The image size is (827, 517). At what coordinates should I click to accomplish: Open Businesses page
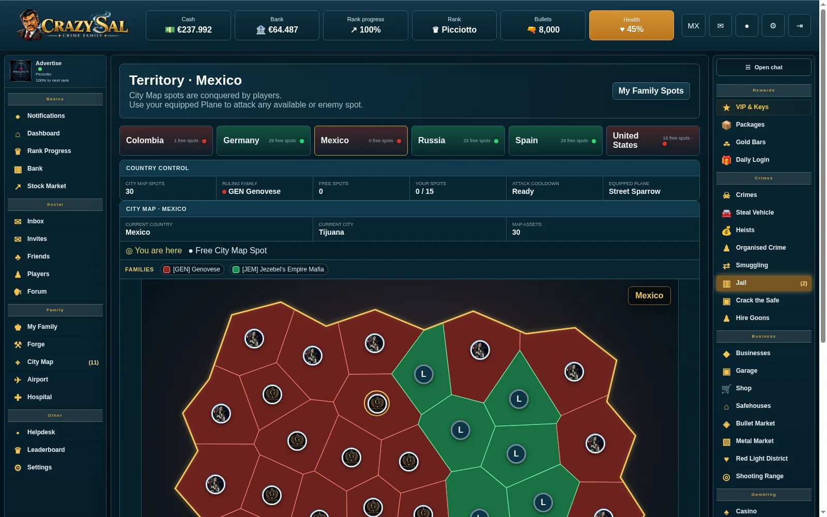(763, 353)
